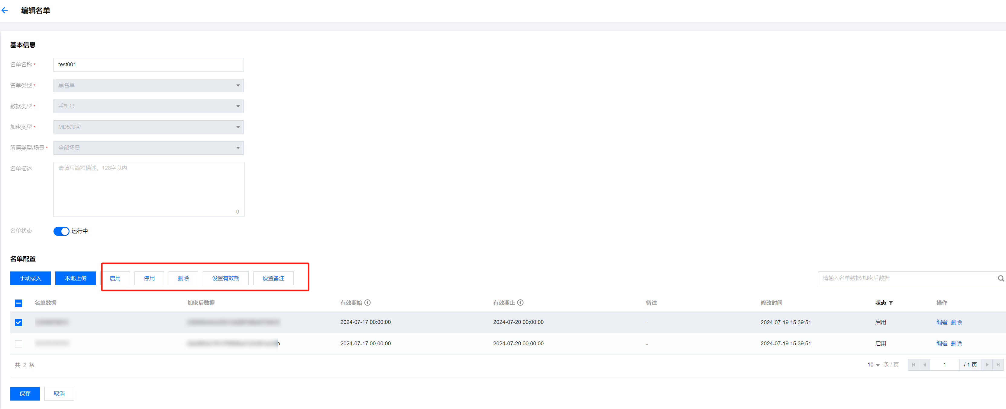Check the second row checkbox
This screenshot has height=409, width=1006.
click(x=18, y=344)
